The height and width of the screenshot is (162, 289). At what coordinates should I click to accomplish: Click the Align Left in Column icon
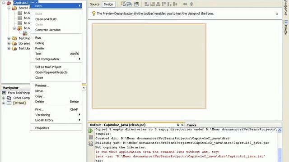coord(147,4)
